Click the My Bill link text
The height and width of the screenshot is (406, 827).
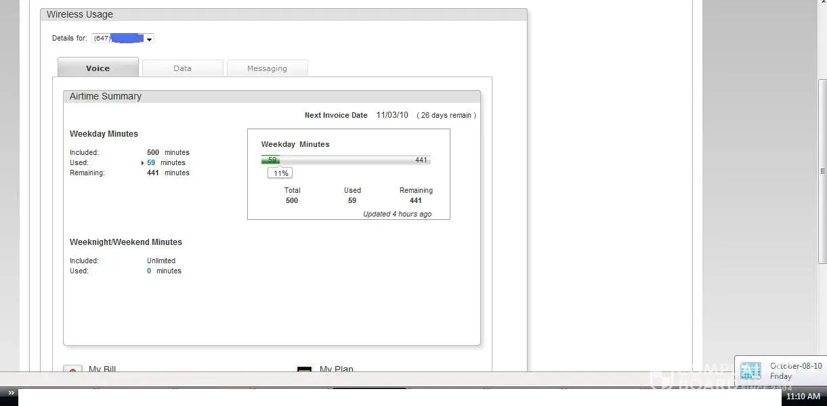click(x=102, y=369)
